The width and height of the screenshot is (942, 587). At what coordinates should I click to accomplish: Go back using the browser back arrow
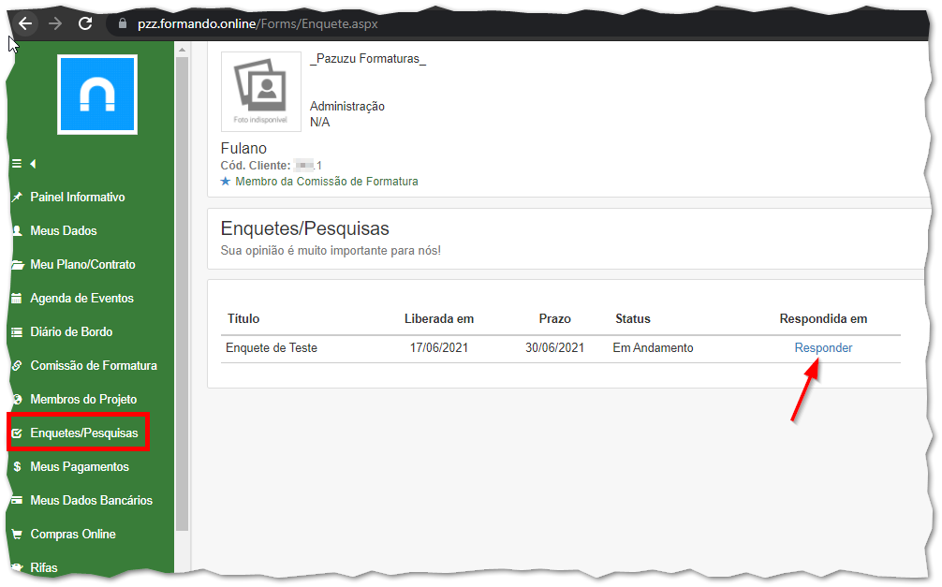[25, 23]
